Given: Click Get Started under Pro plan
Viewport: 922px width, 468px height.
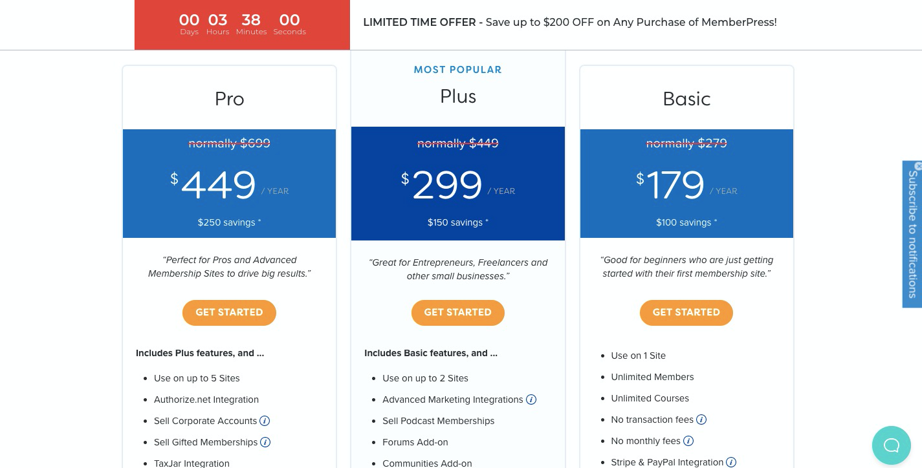Looking at the screenshot, I should [x=229, y=312].
